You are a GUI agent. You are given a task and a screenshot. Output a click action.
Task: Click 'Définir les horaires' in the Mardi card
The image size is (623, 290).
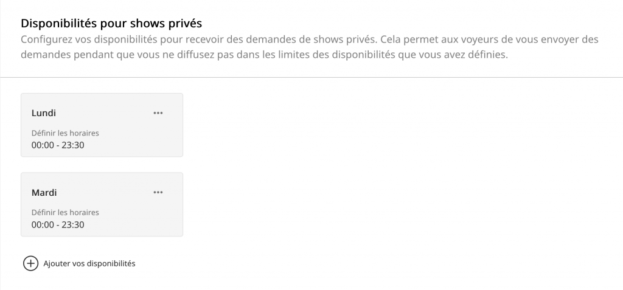[64, 213]
